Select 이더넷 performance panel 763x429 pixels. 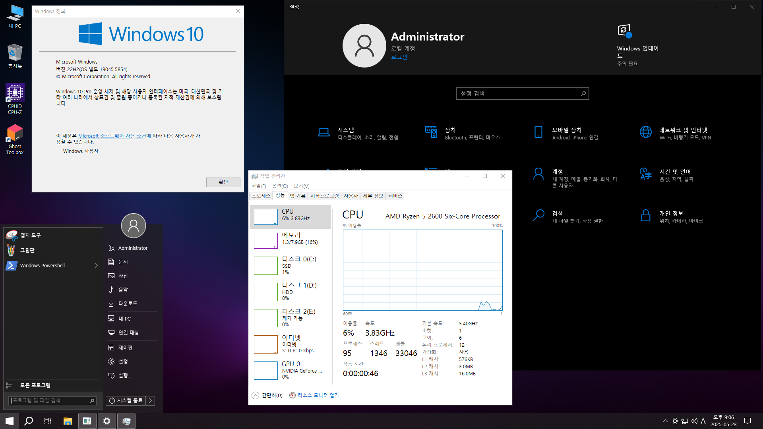290,344
